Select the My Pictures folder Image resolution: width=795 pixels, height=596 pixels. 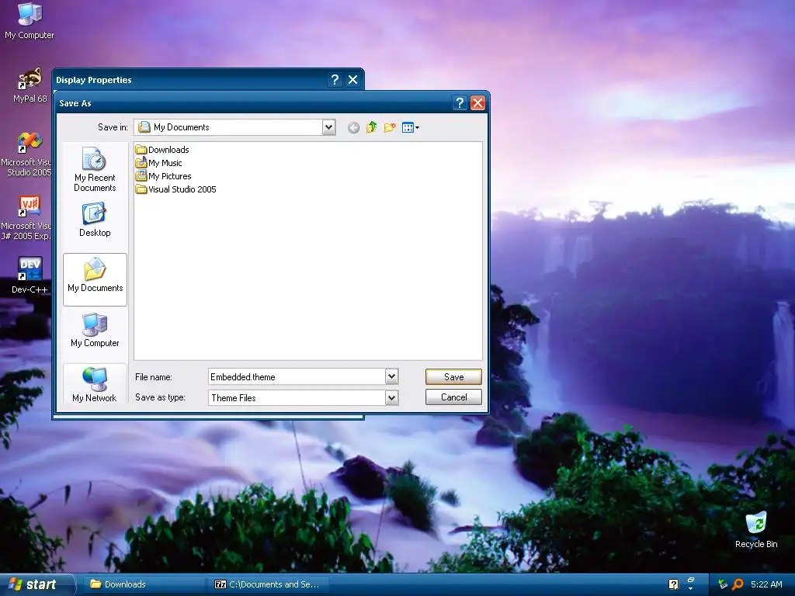[x=163, y=176]
